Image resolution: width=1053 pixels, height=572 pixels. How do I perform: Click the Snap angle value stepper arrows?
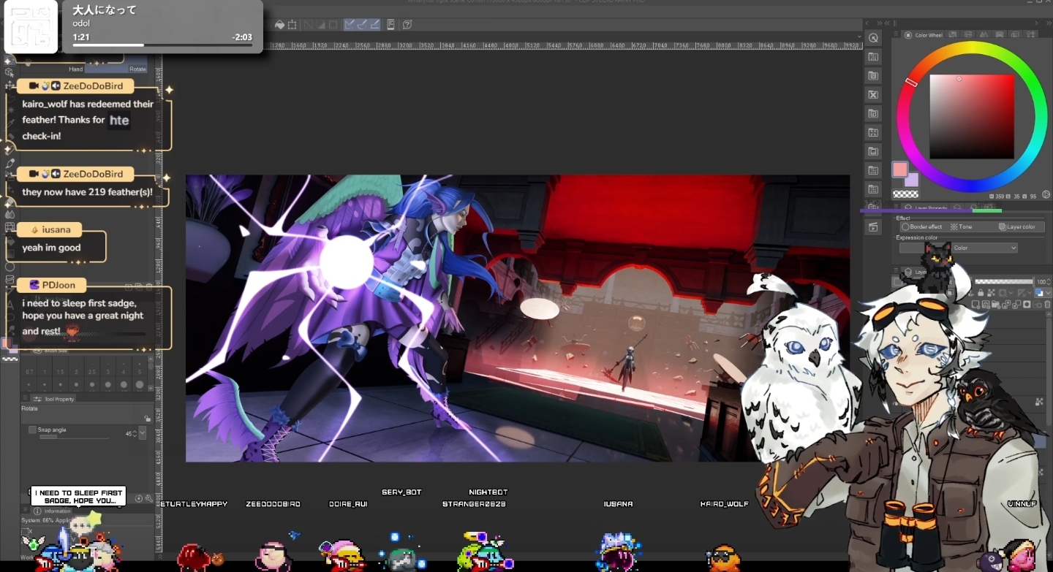click(135, 433)
